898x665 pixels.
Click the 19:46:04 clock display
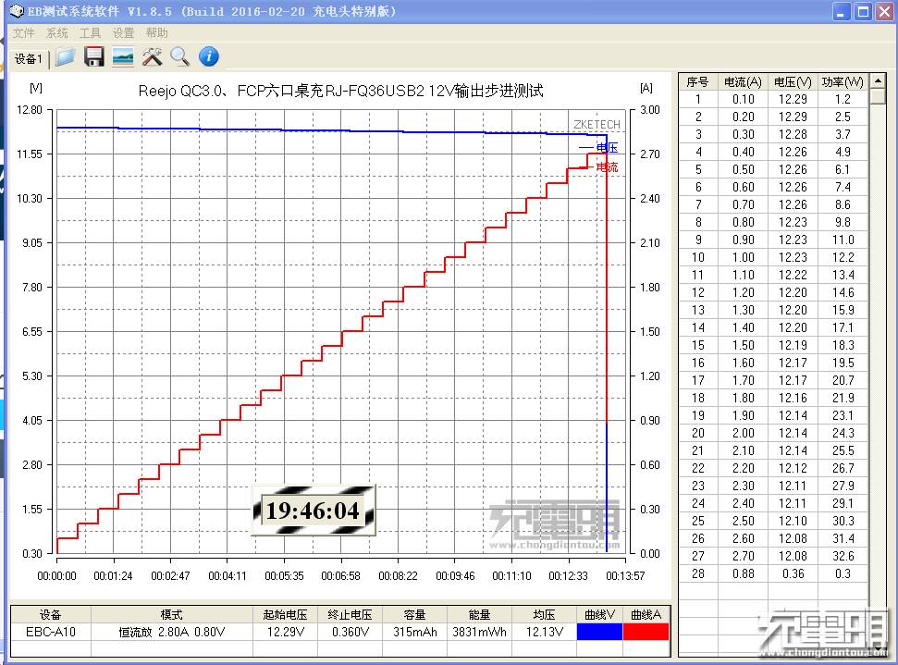coord(314,511)
